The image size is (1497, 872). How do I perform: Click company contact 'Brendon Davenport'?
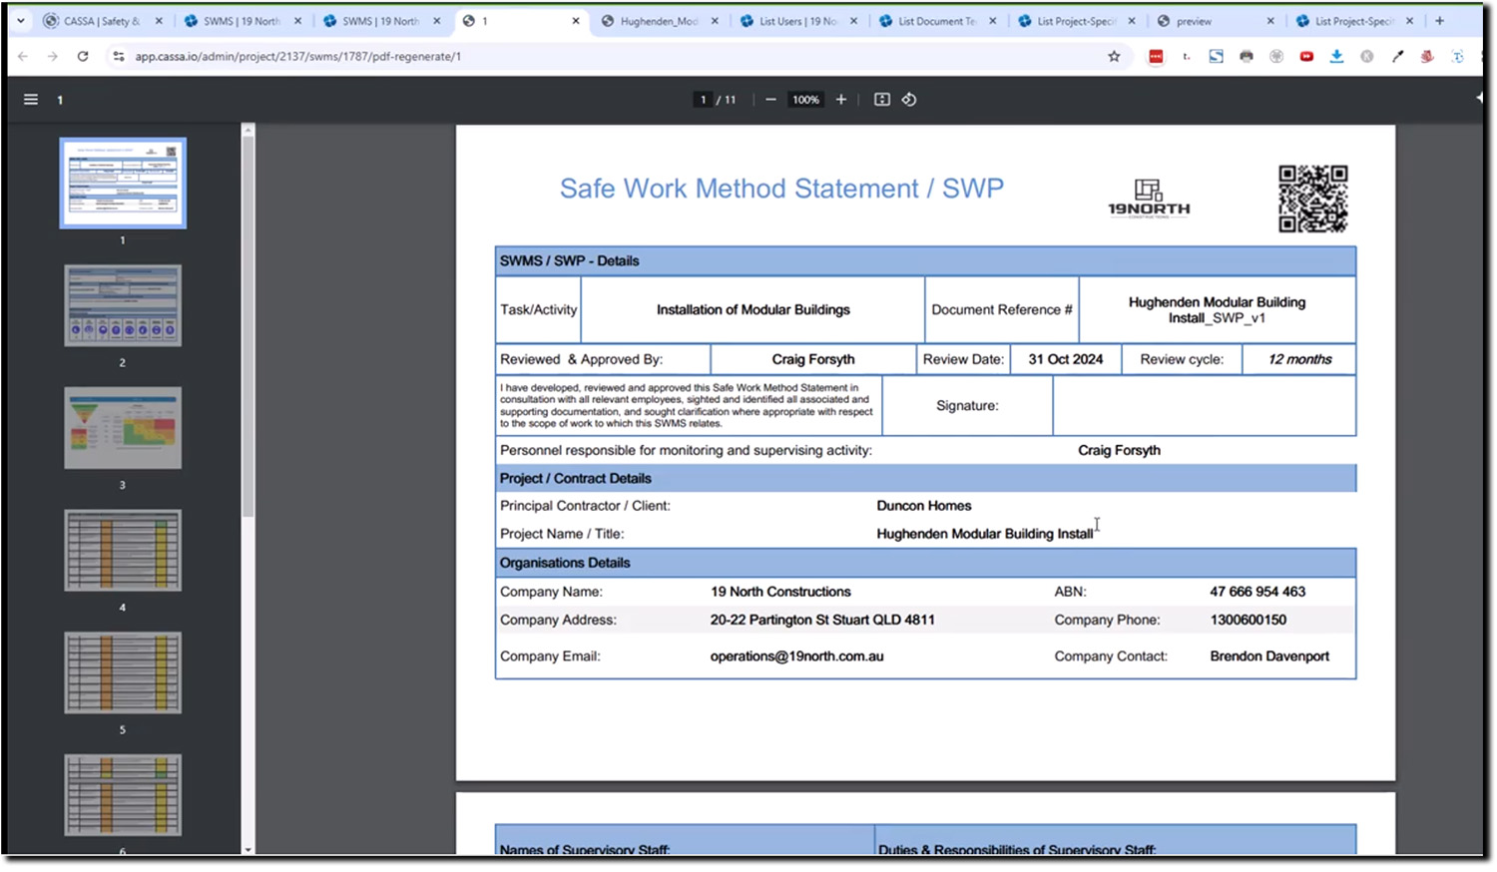pyautogui.click(x=1269, y=656)
